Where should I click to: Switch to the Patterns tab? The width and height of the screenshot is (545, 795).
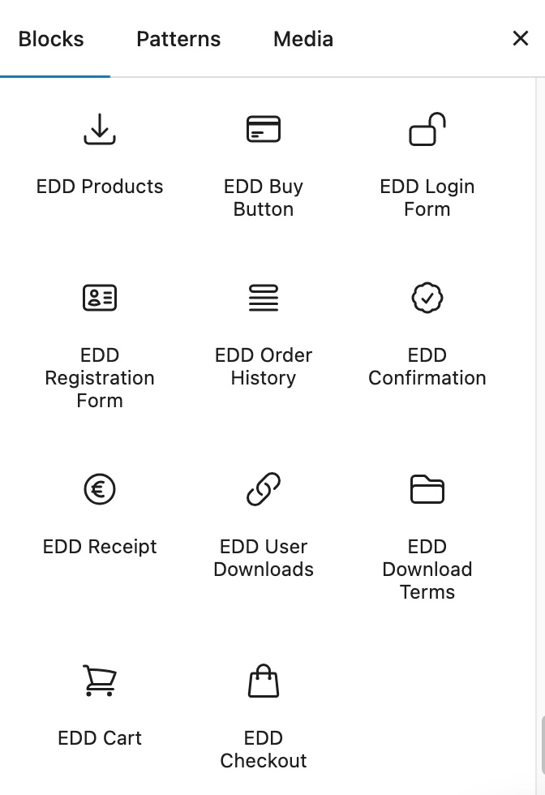(178, 38)
